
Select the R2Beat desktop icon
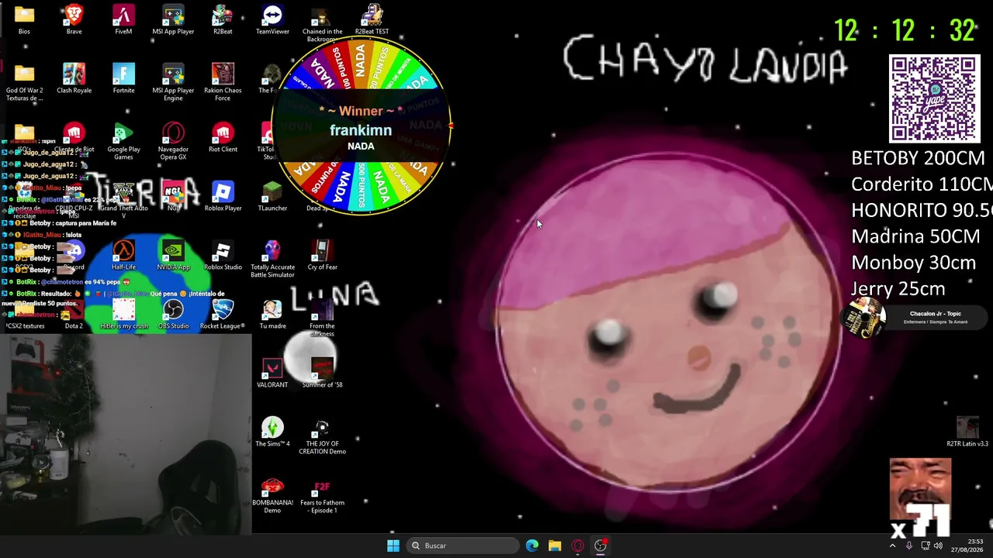[x=223, y=20]
